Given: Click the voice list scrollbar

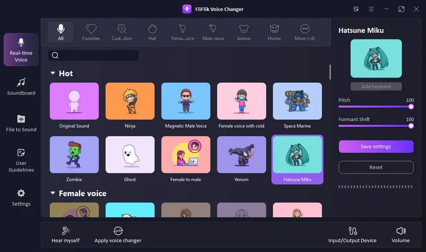Looking at the screenshot, I should (x=330, y=72).
